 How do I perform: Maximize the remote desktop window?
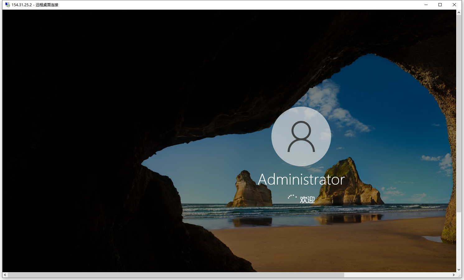coord(440,5)
